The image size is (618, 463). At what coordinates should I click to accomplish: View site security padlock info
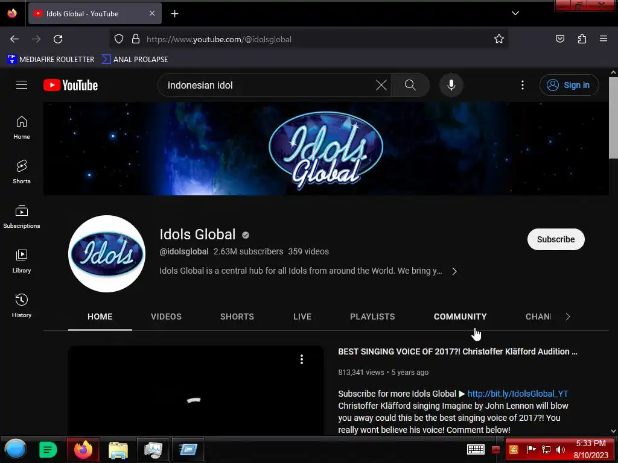coord(136,39)
